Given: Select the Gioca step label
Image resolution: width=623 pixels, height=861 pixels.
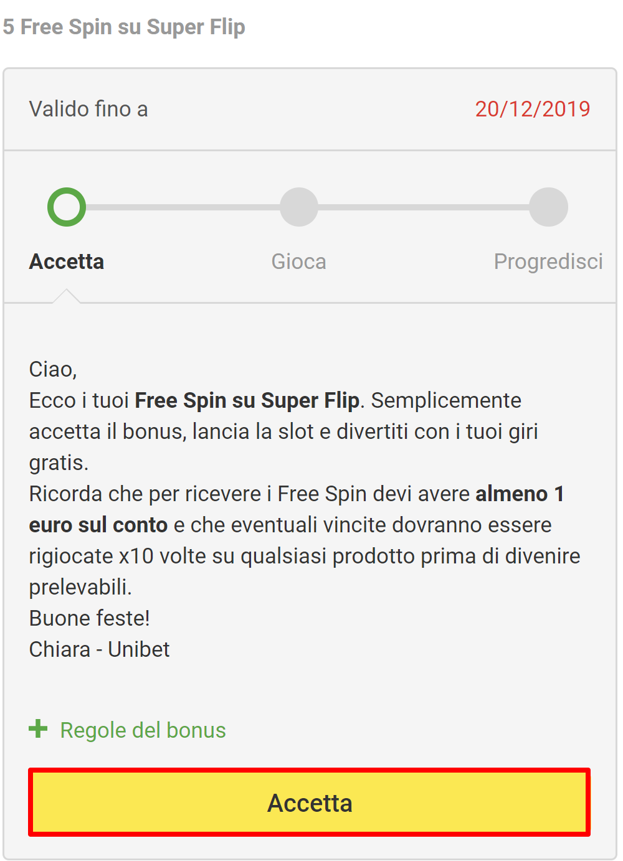Looking at the screenshot, I should 299,261.
